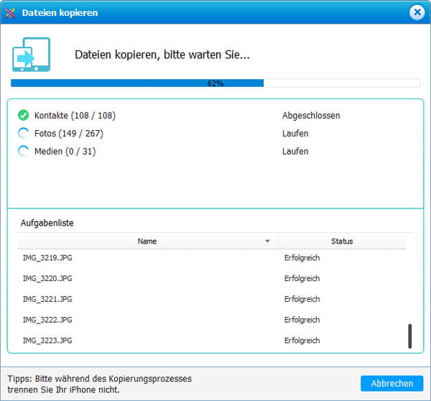431x401 pixels.
Task: Click the Medien loading spinner icon
Action: (24, 151)
